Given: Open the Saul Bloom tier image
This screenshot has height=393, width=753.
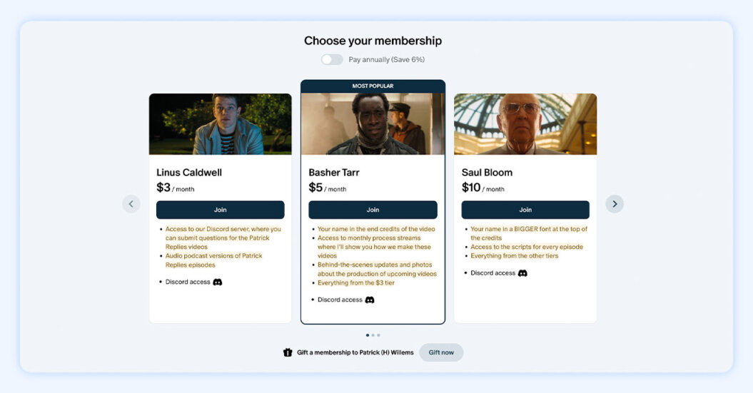Looking at the screenshot, I should (x=525, y=124).
